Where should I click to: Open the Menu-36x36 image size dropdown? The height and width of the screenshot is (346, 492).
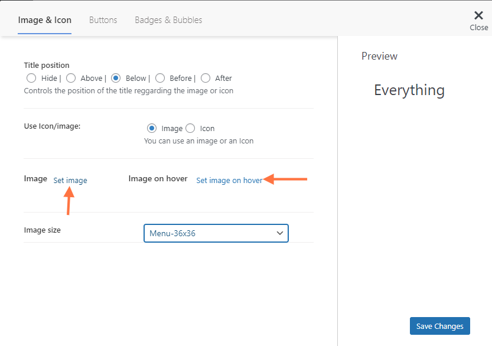[216, 233]
